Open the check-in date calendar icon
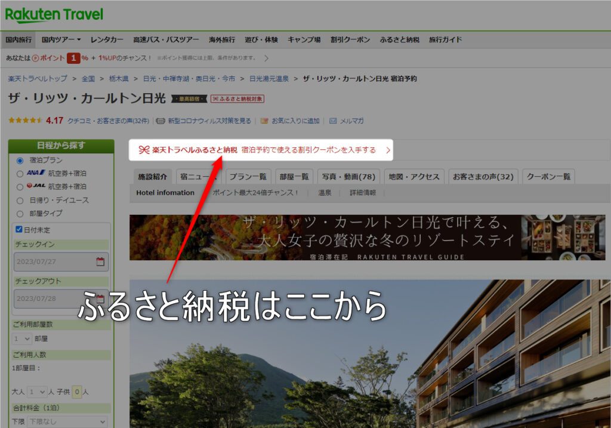Image resolution: width=611 pixels, height=428 pixels. pyautogui.click(x=100, y=261)
